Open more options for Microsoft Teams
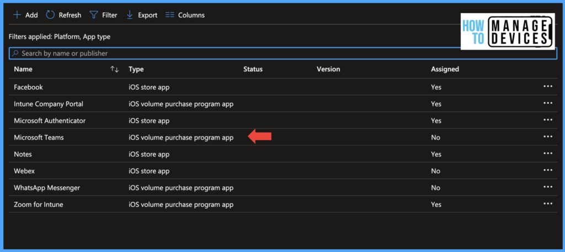The width and height of the screenshot is (565, 252). pos(548,137)
